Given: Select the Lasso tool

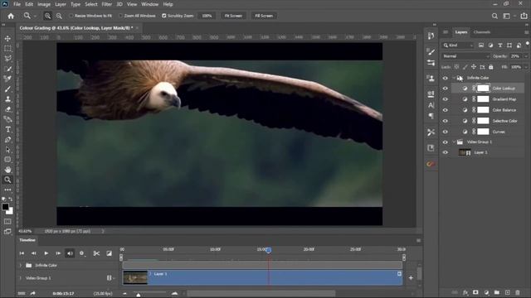Looking at the screenshot, I should coord(7,59).
